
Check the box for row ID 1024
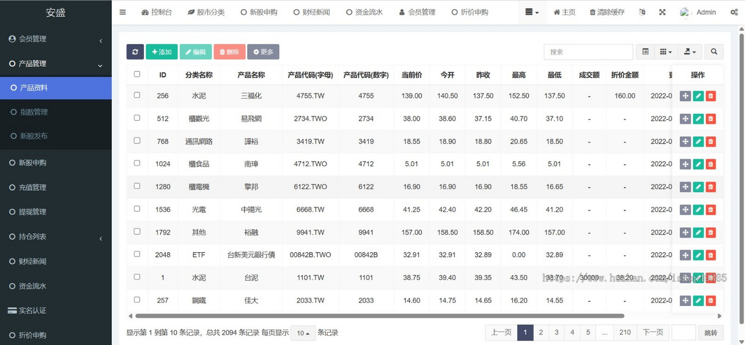[x=137, y=164]
